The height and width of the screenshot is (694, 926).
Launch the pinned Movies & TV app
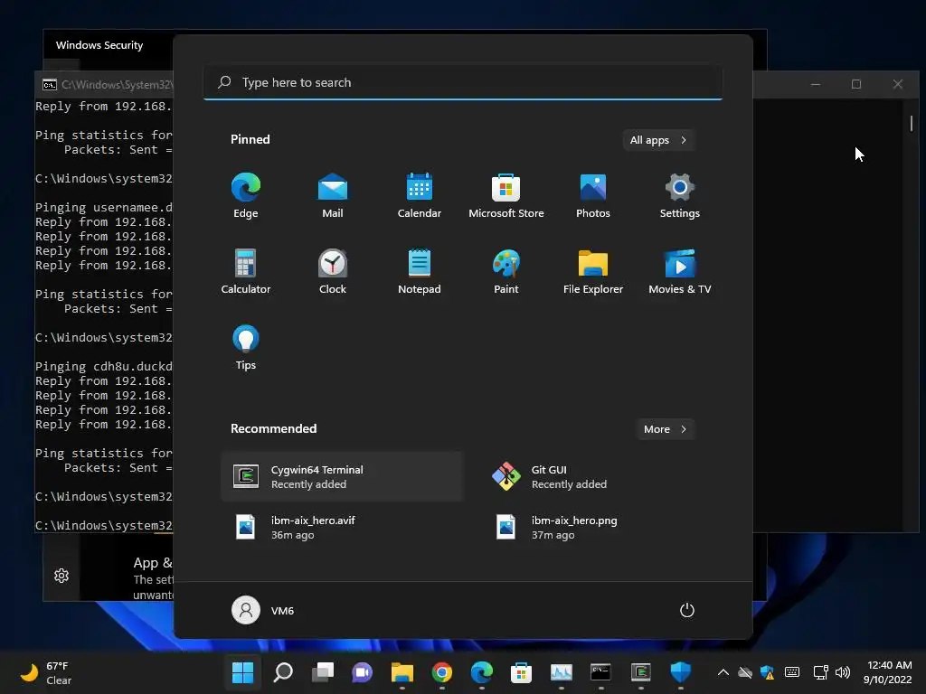(x=680, y=271)
